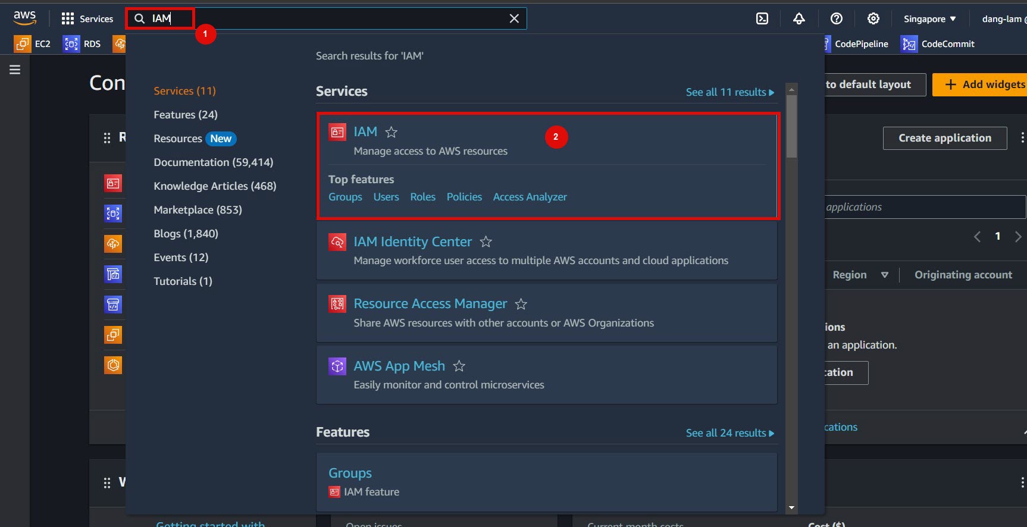This screenshot has width=1027, height=527.
Task: Select Marketplace (853) filter
Action: [x=198, y=210]
